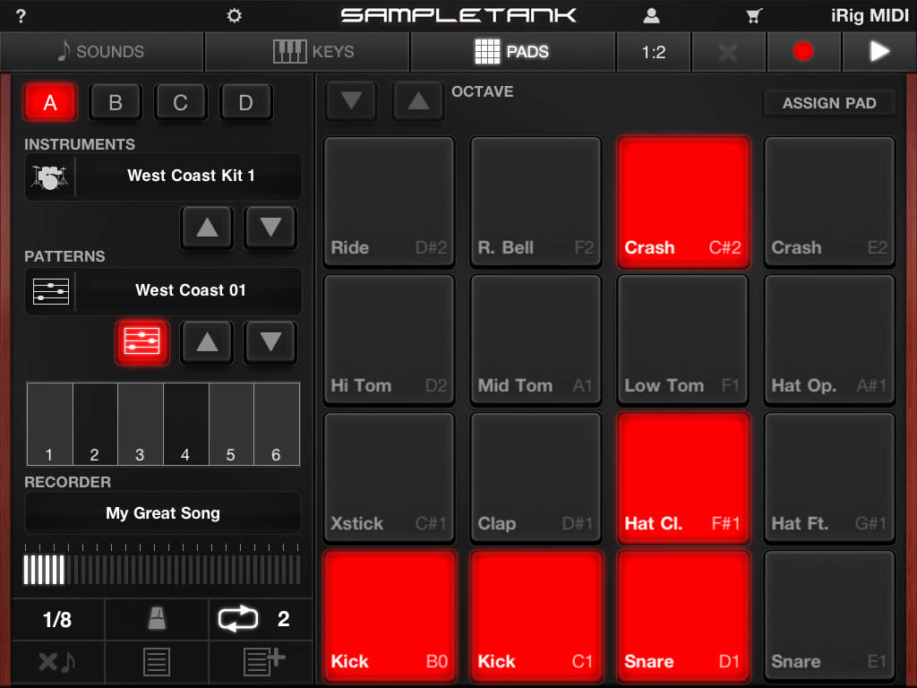Open the West Coast 01 pattern selector
This screenshot has width=917, height=688.
tap(190, 291)
